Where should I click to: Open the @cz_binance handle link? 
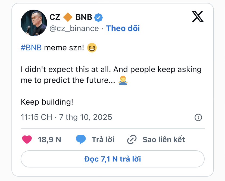point(74,28)
